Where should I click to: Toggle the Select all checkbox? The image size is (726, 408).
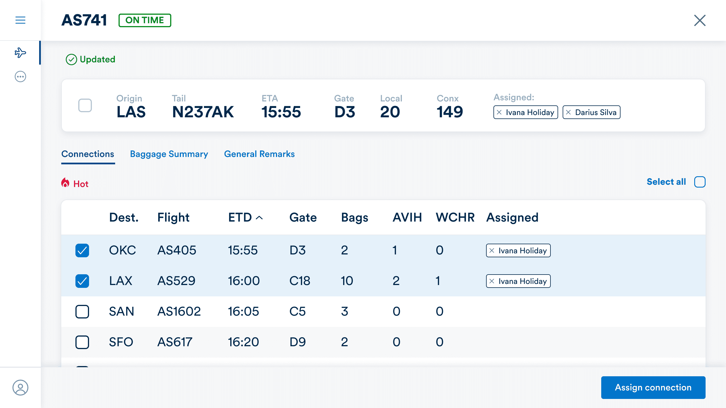click(700, 182)
